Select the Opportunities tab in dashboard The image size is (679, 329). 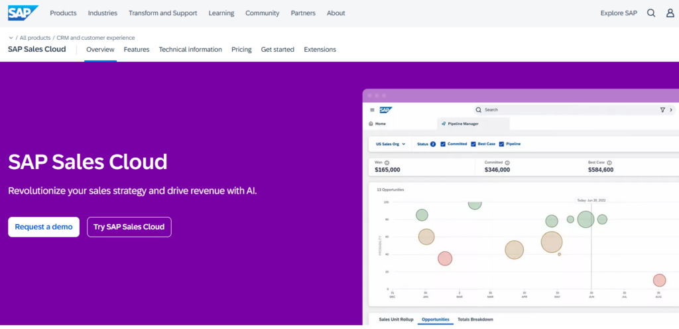pyautogui.click(x=436, y=320)
